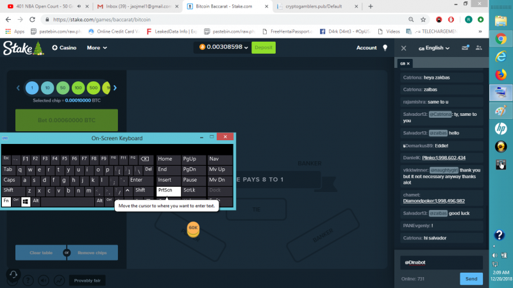The image size is (513, 288).
Task: Place the 0.00060000 BTC bet
Action: point(67,120)
